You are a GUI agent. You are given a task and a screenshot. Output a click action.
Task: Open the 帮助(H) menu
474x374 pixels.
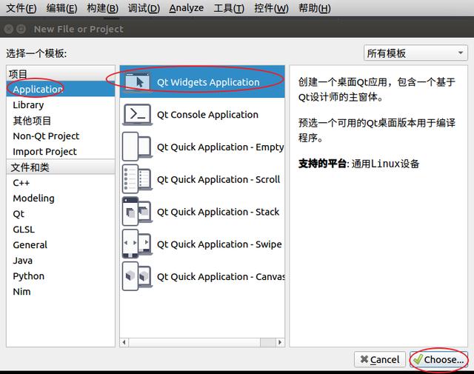(314, 8)
